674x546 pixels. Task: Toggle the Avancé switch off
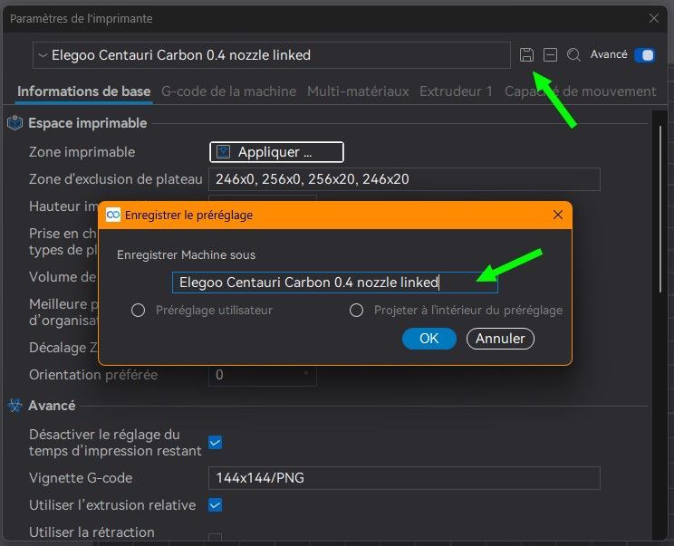pos(645,55)
